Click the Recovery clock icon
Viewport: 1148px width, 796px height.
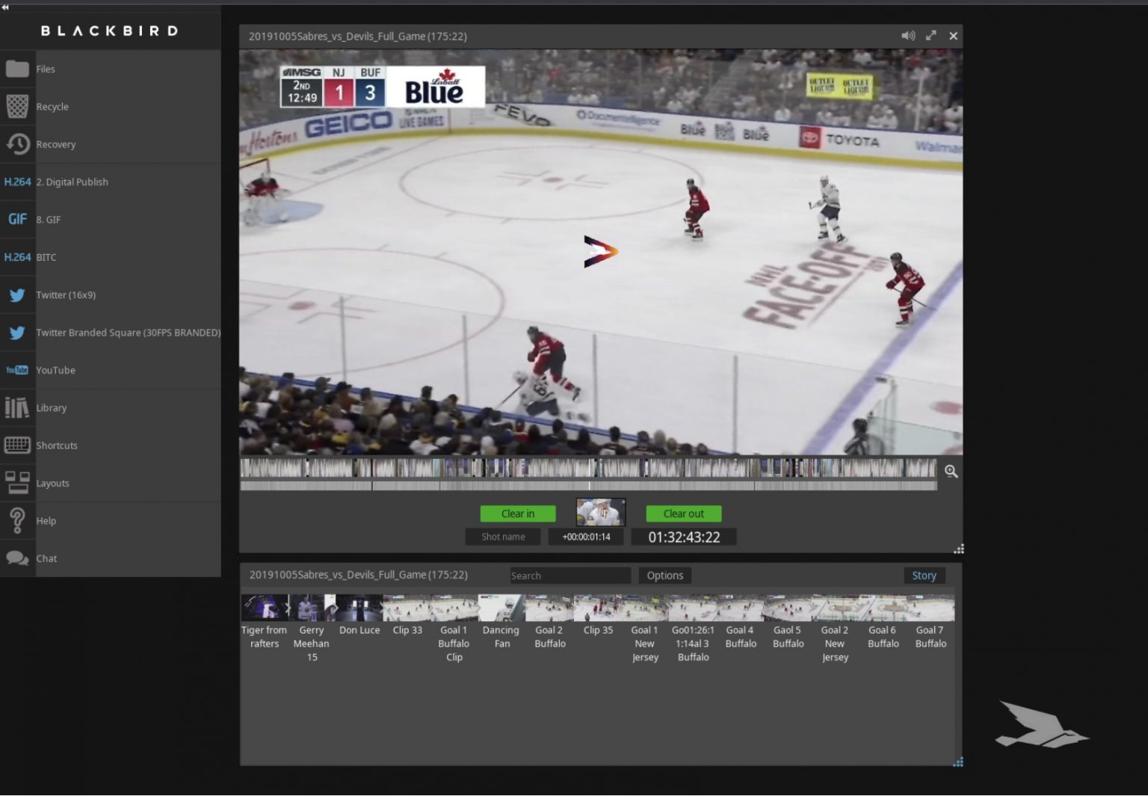click(x=17, y=144)
